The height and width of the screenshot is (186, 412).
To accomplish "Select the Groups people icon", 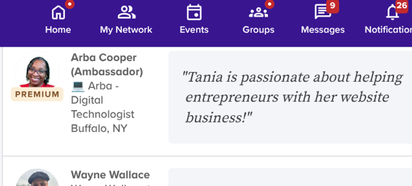I will click(x=258, y=13).
